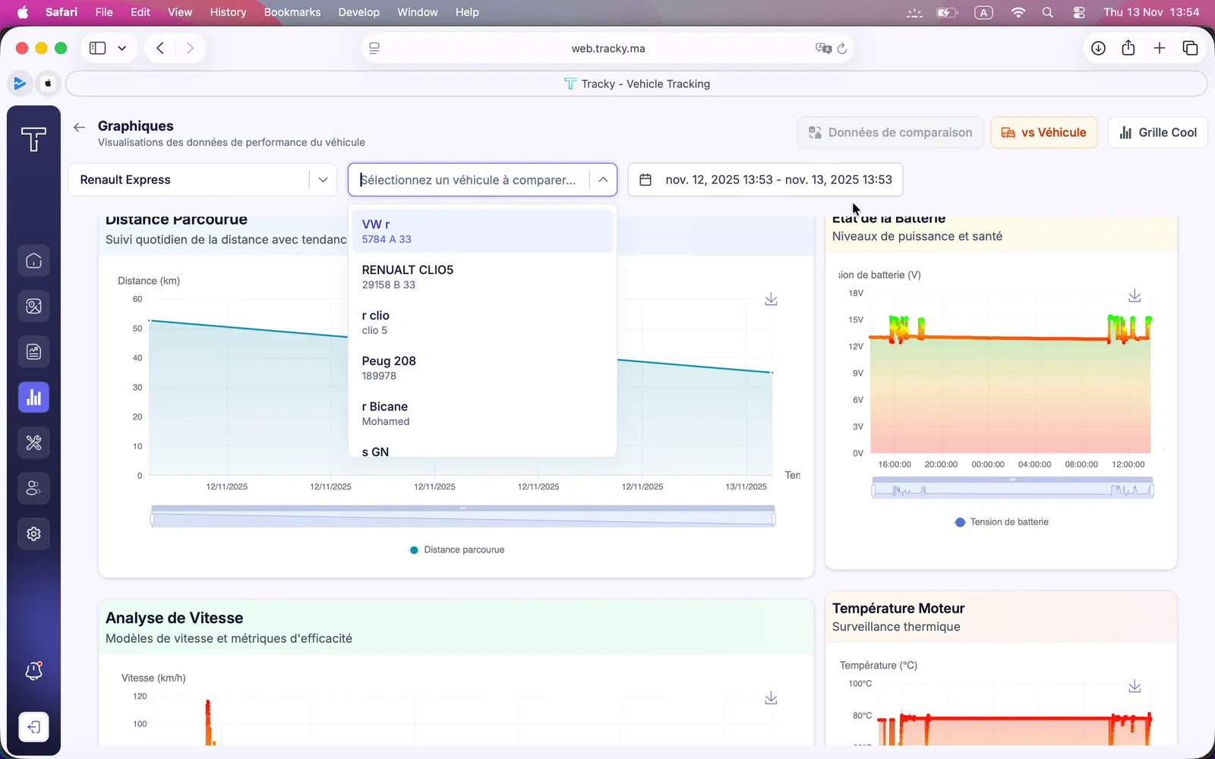Toggle the vs Véhicule comparison mode
Viewport: 1215px width, 759px height.
tap(1043, 132)
